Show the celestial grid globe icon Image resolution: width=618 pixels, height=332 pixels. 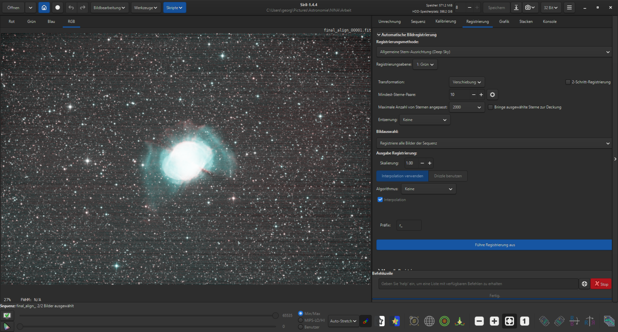click(429, 321)
